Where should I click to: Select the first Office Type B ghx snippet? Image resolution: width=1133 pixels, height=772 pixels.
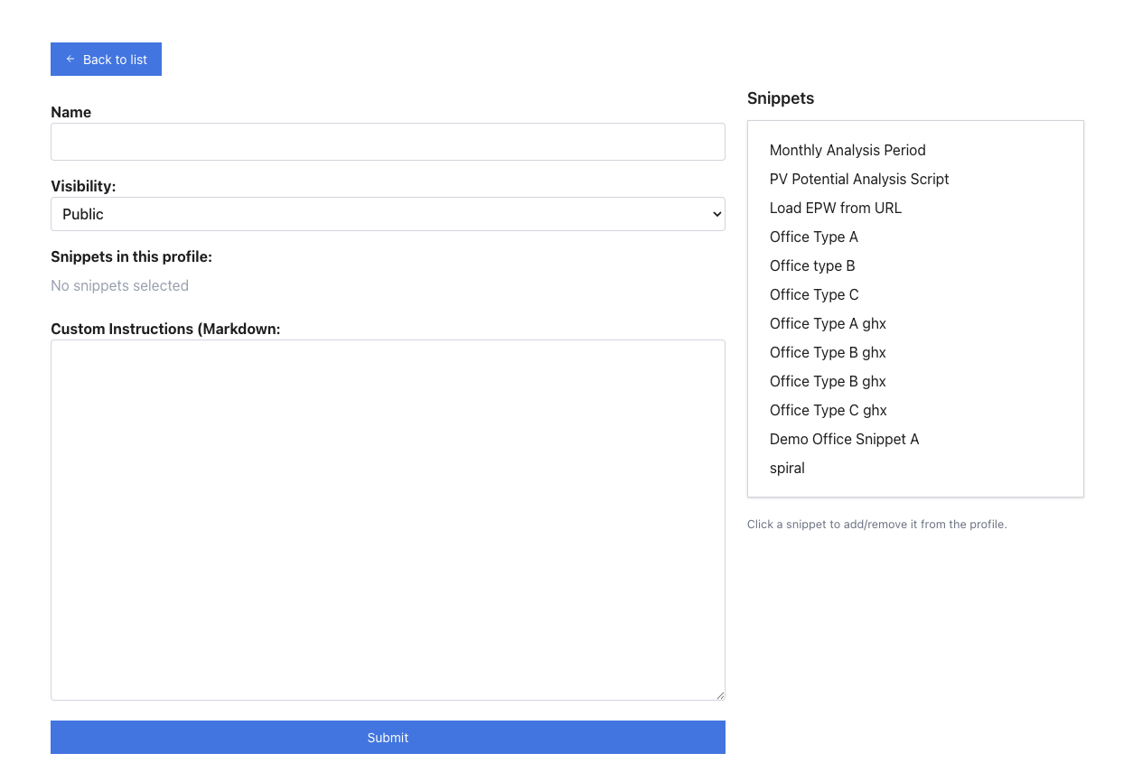tap(828, 352)
